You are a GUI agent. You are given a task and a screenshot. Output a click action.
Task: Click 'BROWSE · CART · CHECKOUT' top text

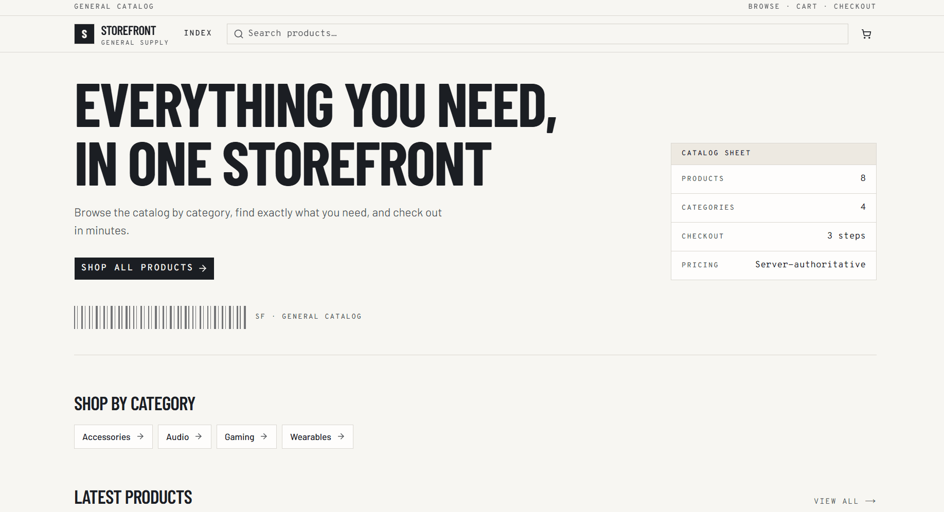pos(812,7)
